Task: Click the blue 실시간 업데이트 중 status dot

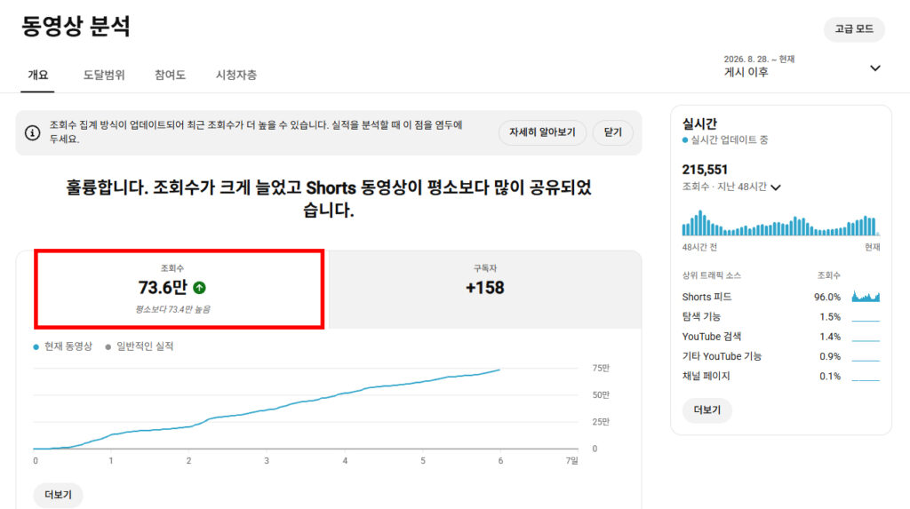Action: [685, 139]
